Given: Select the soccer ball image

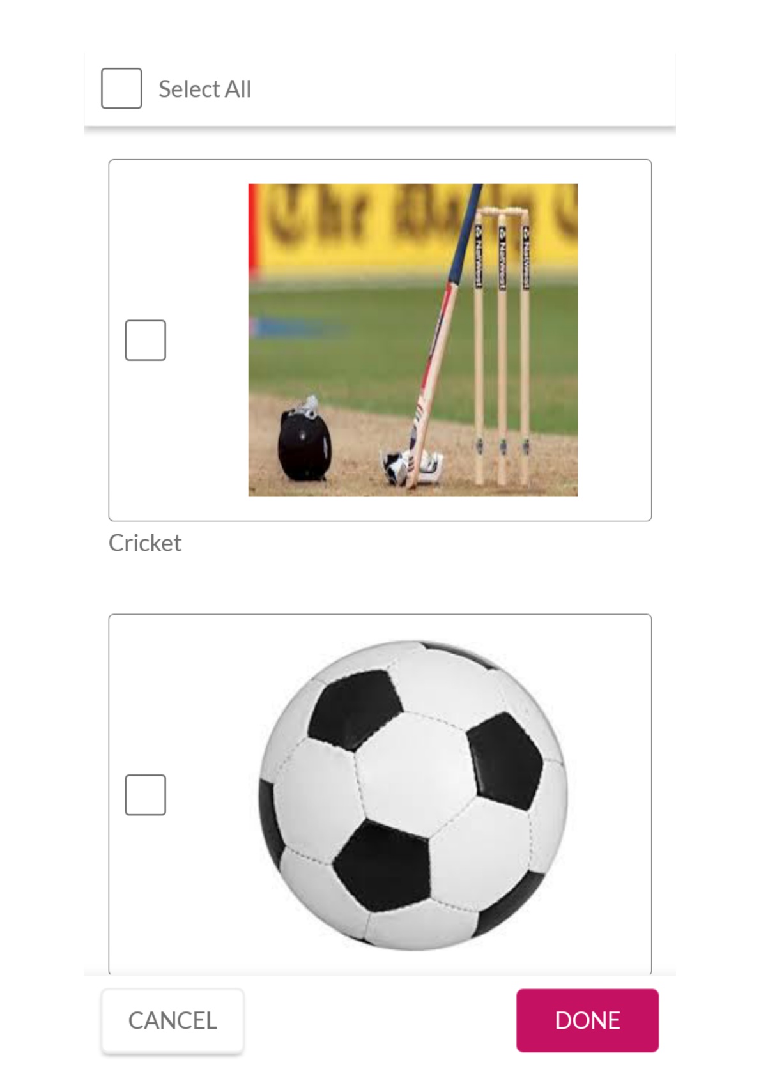Looking at the screenshot, I should pos(413,795).
